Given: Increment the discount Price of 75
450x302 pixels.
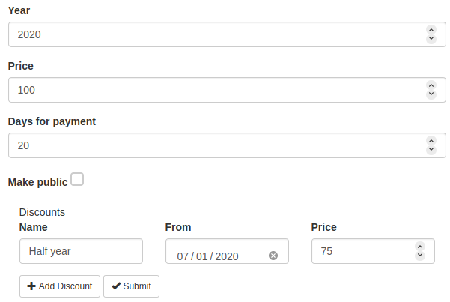Looking at the screenshot, I should click(x=419, y=247).
